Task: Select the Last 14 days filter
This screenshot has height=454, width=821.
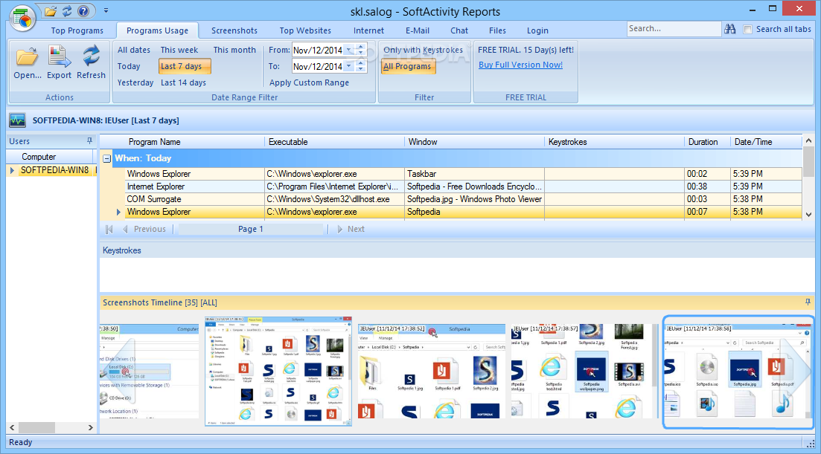Action: click(183, 82)
